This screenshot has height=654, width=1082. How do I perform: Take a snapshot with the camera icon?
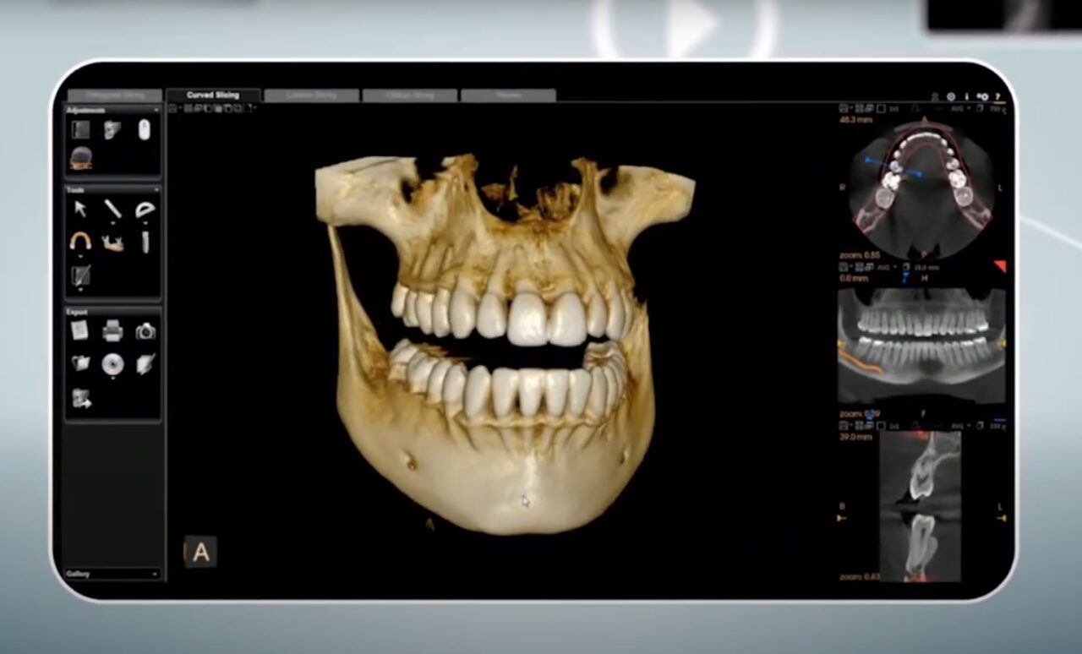(x=145, y=330)
